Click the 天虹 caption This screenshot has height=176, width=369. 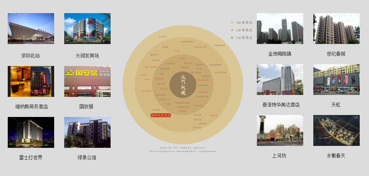click(336, 105)
